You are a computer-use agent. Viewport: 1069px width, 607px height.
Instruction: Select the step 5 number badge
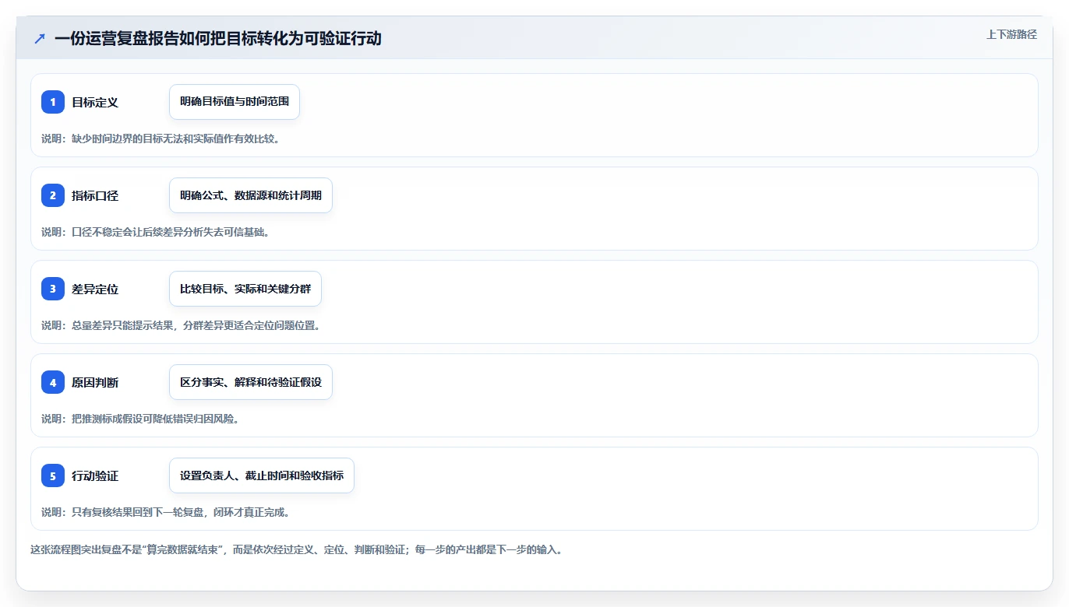click(x=53, y=475)
